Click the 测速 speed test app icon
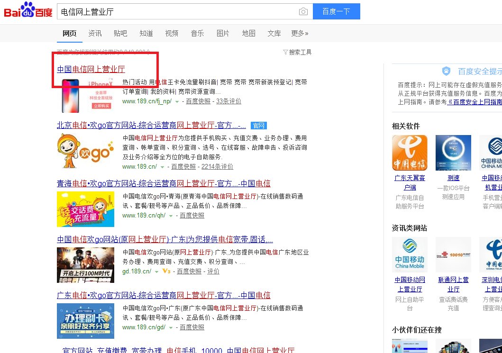 [453, 153]
